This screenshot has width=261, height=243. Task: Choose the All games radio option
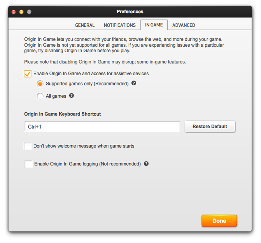40,96
